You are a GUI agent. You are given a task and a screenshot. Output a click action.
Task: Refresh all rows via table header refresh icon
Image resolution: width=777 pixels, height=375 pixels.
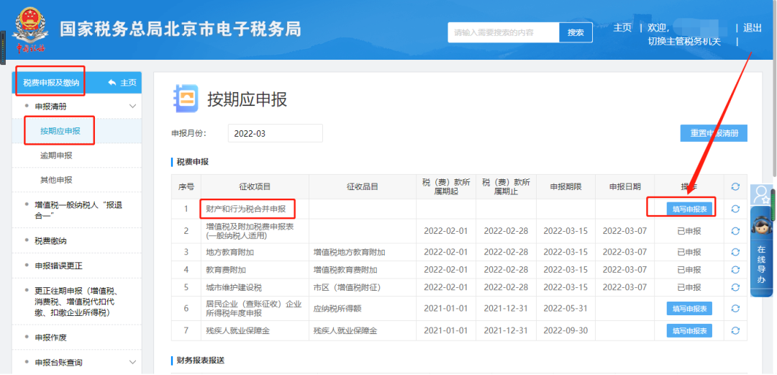(x=735, y=186)
